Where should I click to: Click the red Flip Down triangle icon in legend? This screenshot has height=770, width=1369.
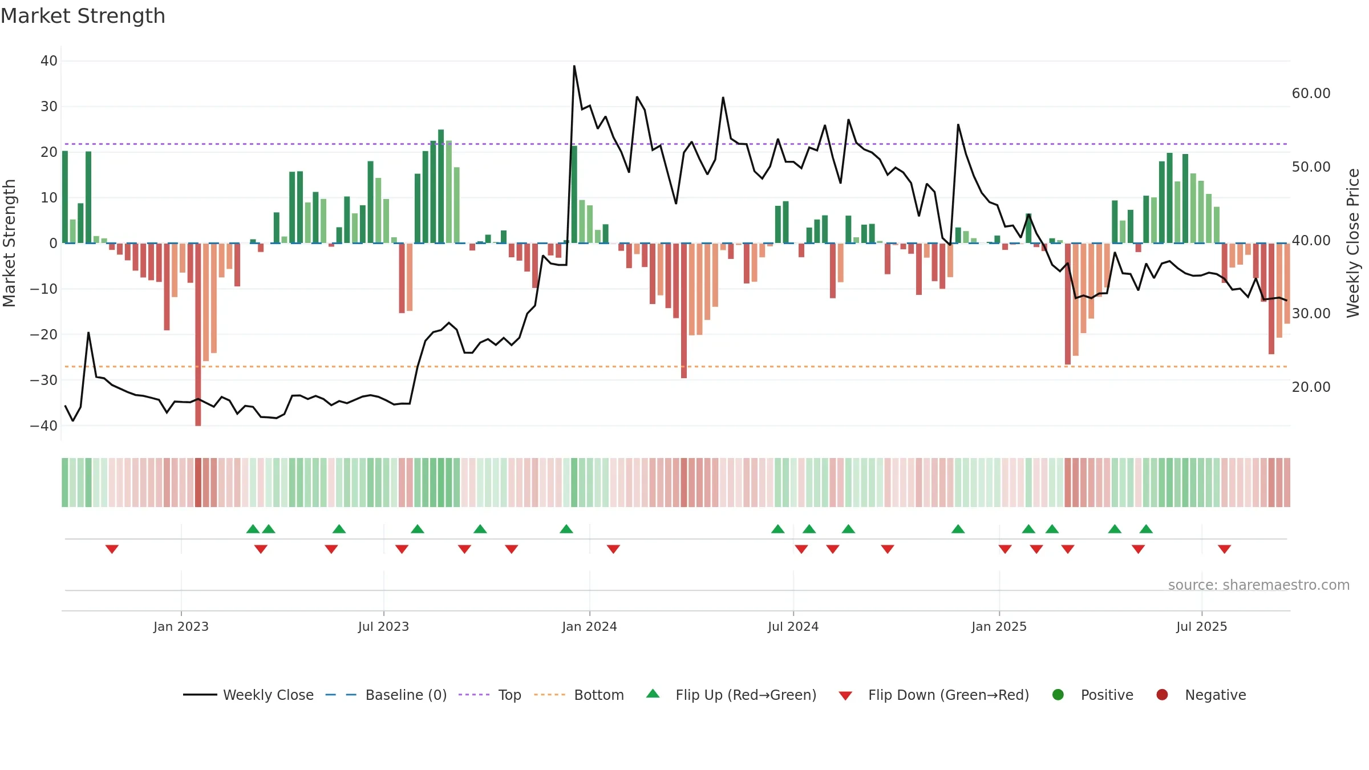pos(845,695)
